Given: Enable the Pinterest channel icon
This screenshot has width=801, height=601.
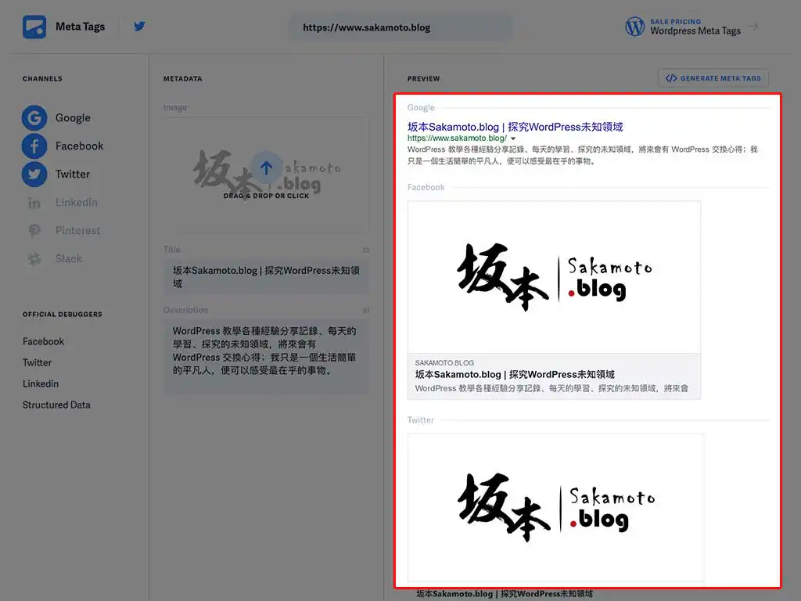Looking at the screenshot, I should (34, 231).
